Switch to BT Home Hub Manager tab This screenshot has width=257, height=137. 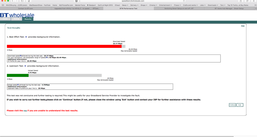229,8
